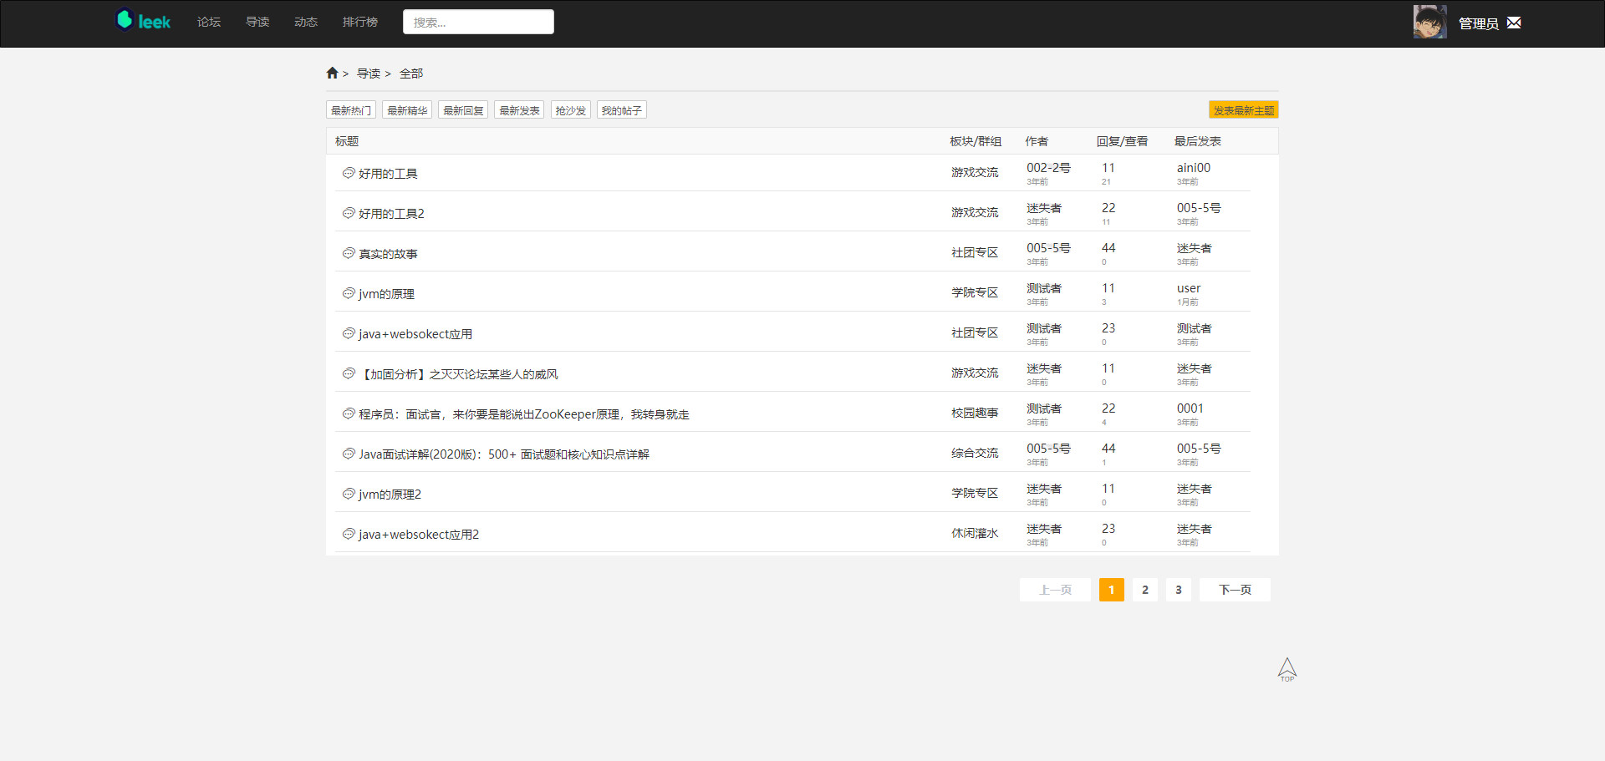The image size is (1605, 761).
Task: Open the post java+websokect应用
Action: tap(415, 334)
